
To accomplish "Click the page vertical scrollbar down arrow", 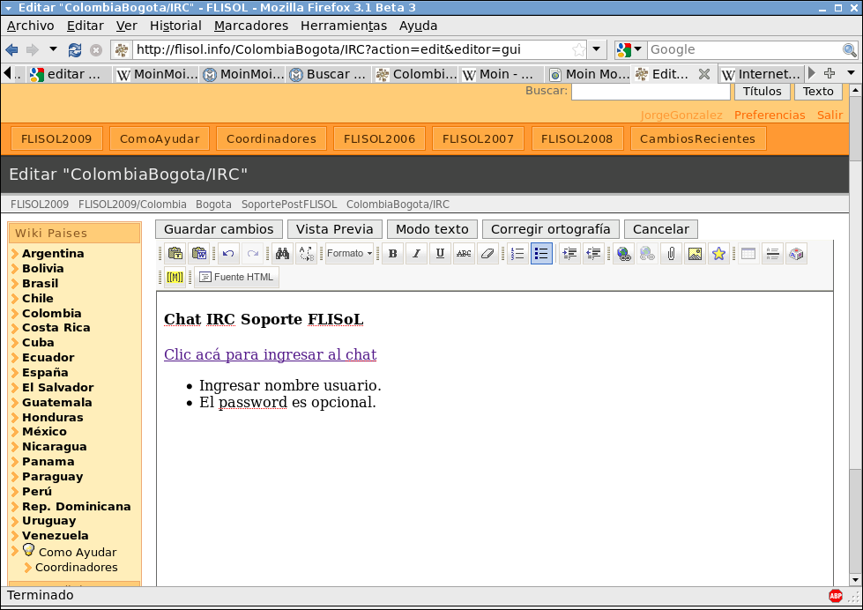I will (855, 579).
